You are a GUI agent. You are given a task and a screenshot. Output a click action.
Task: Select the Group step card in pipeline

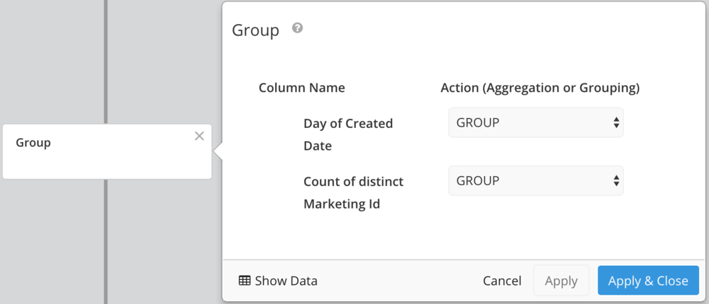pyautogui.click(x=107, y=151)
